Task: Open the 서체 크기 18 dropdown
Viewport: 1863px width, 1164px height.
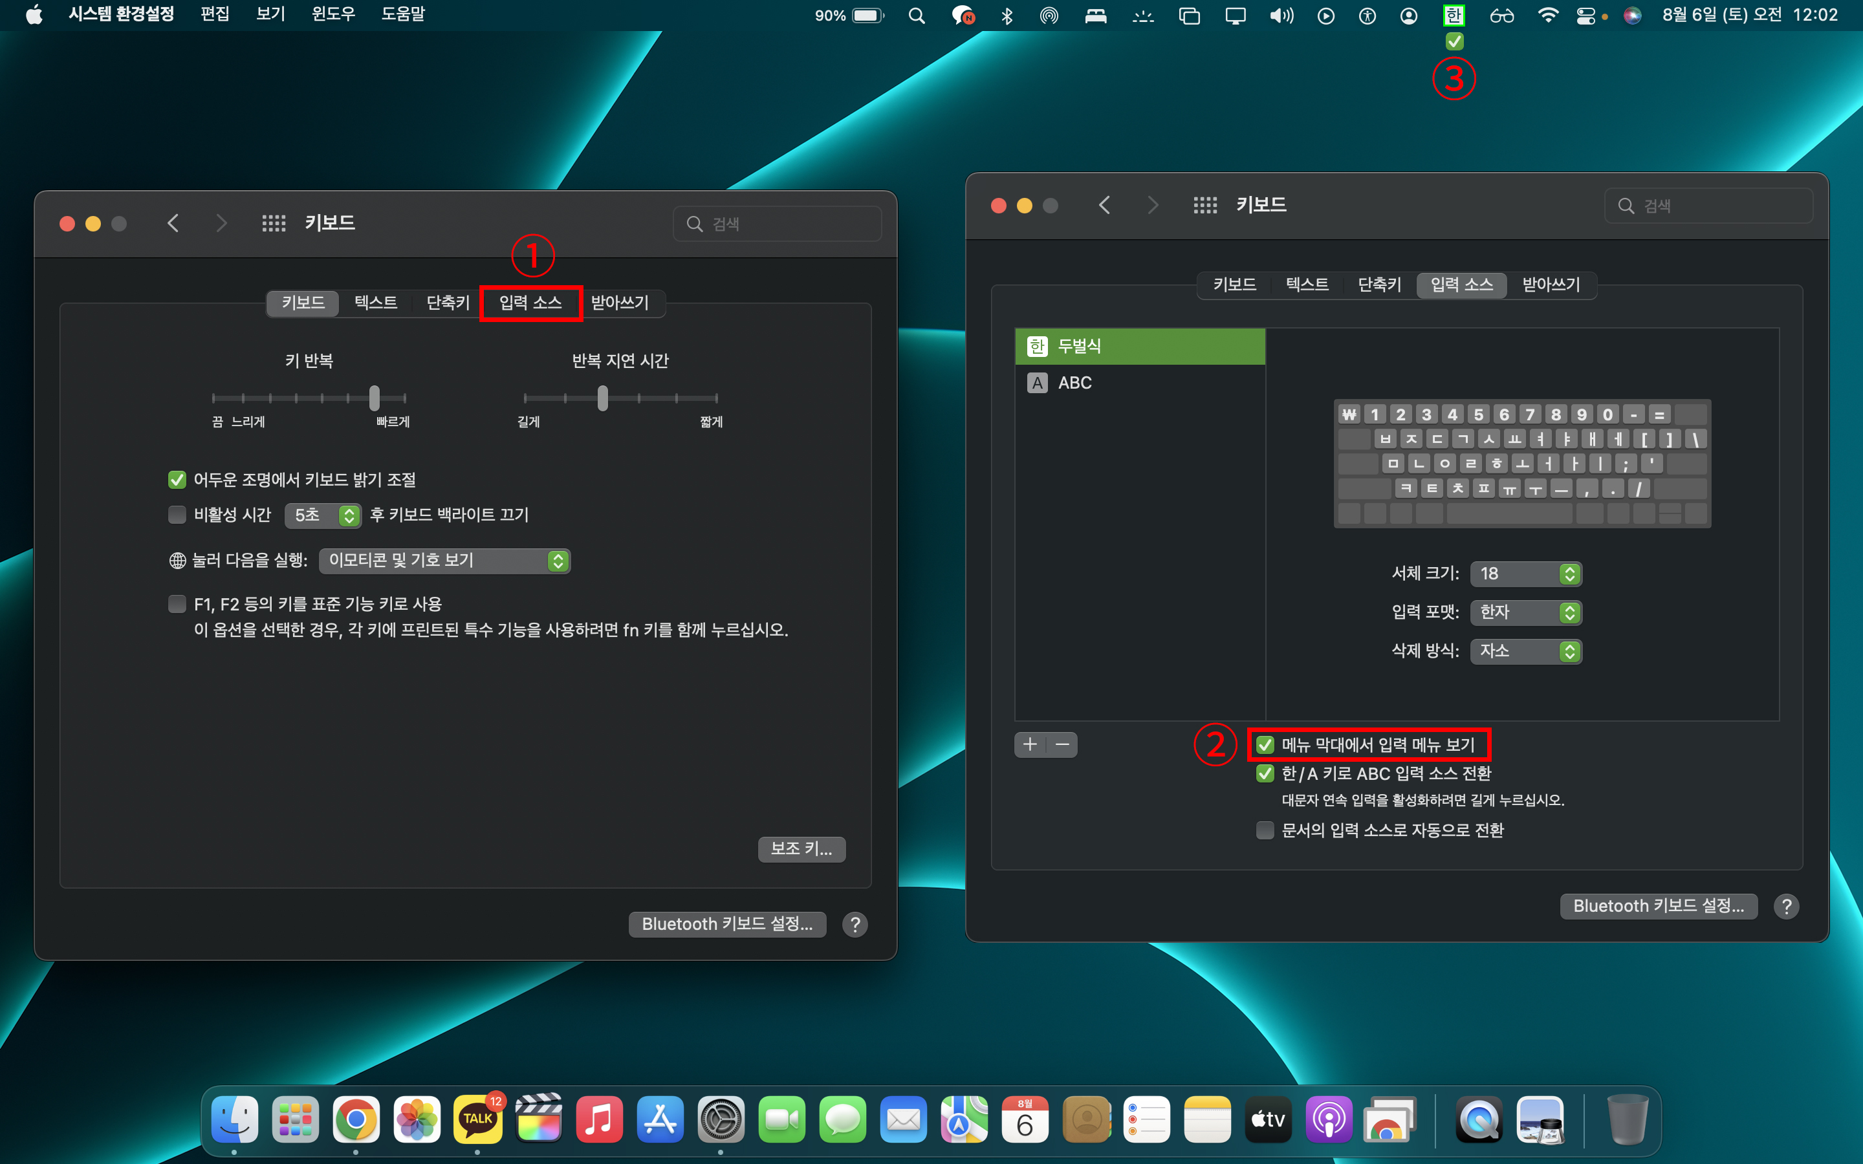Action: coord(1525,574)
